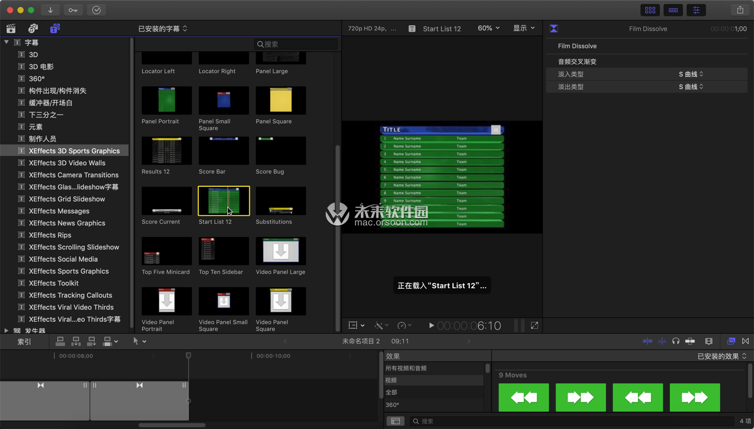The width and height of the screenshot is (754, 429).
Task: Open the share export icon
Action: pos(740,10)
